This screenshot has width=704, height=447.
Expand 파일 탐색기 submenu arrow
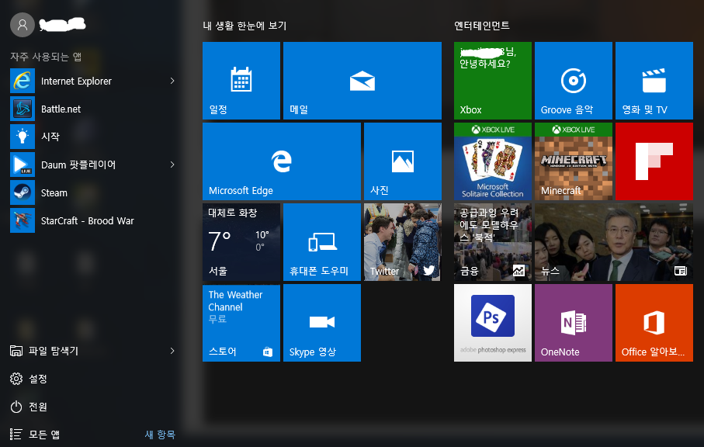click(172, 352)
